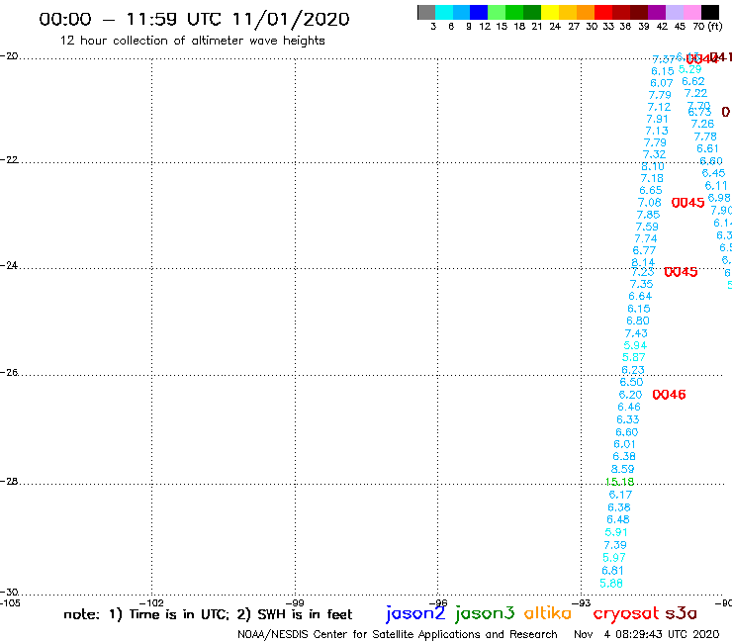Select the 6.01 wave height reading
732x643 pixels.
pyautogui.click(x=624, y=444)
